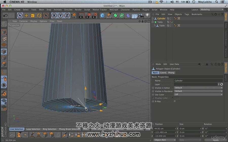Open Visible in Editor dropdown
This screenshot has height=142, width=228.
pos(198,88)
